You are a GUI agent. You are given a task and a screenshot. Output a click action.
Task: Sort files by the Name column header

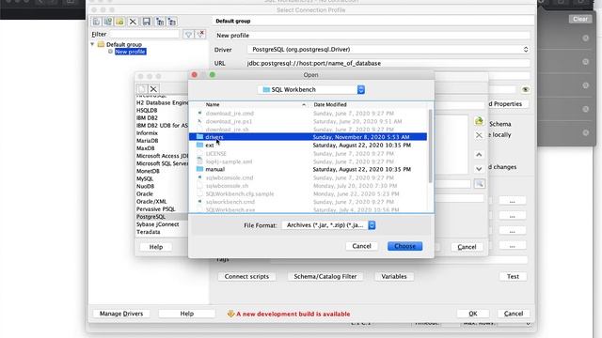point(254,104)
